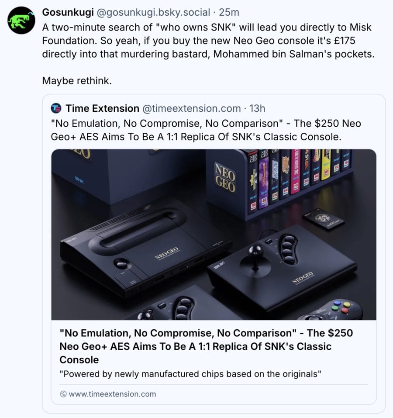Click Time Extension's circular avatar icon
This screenshot has height=418, width=393.
tap(57, 108)
